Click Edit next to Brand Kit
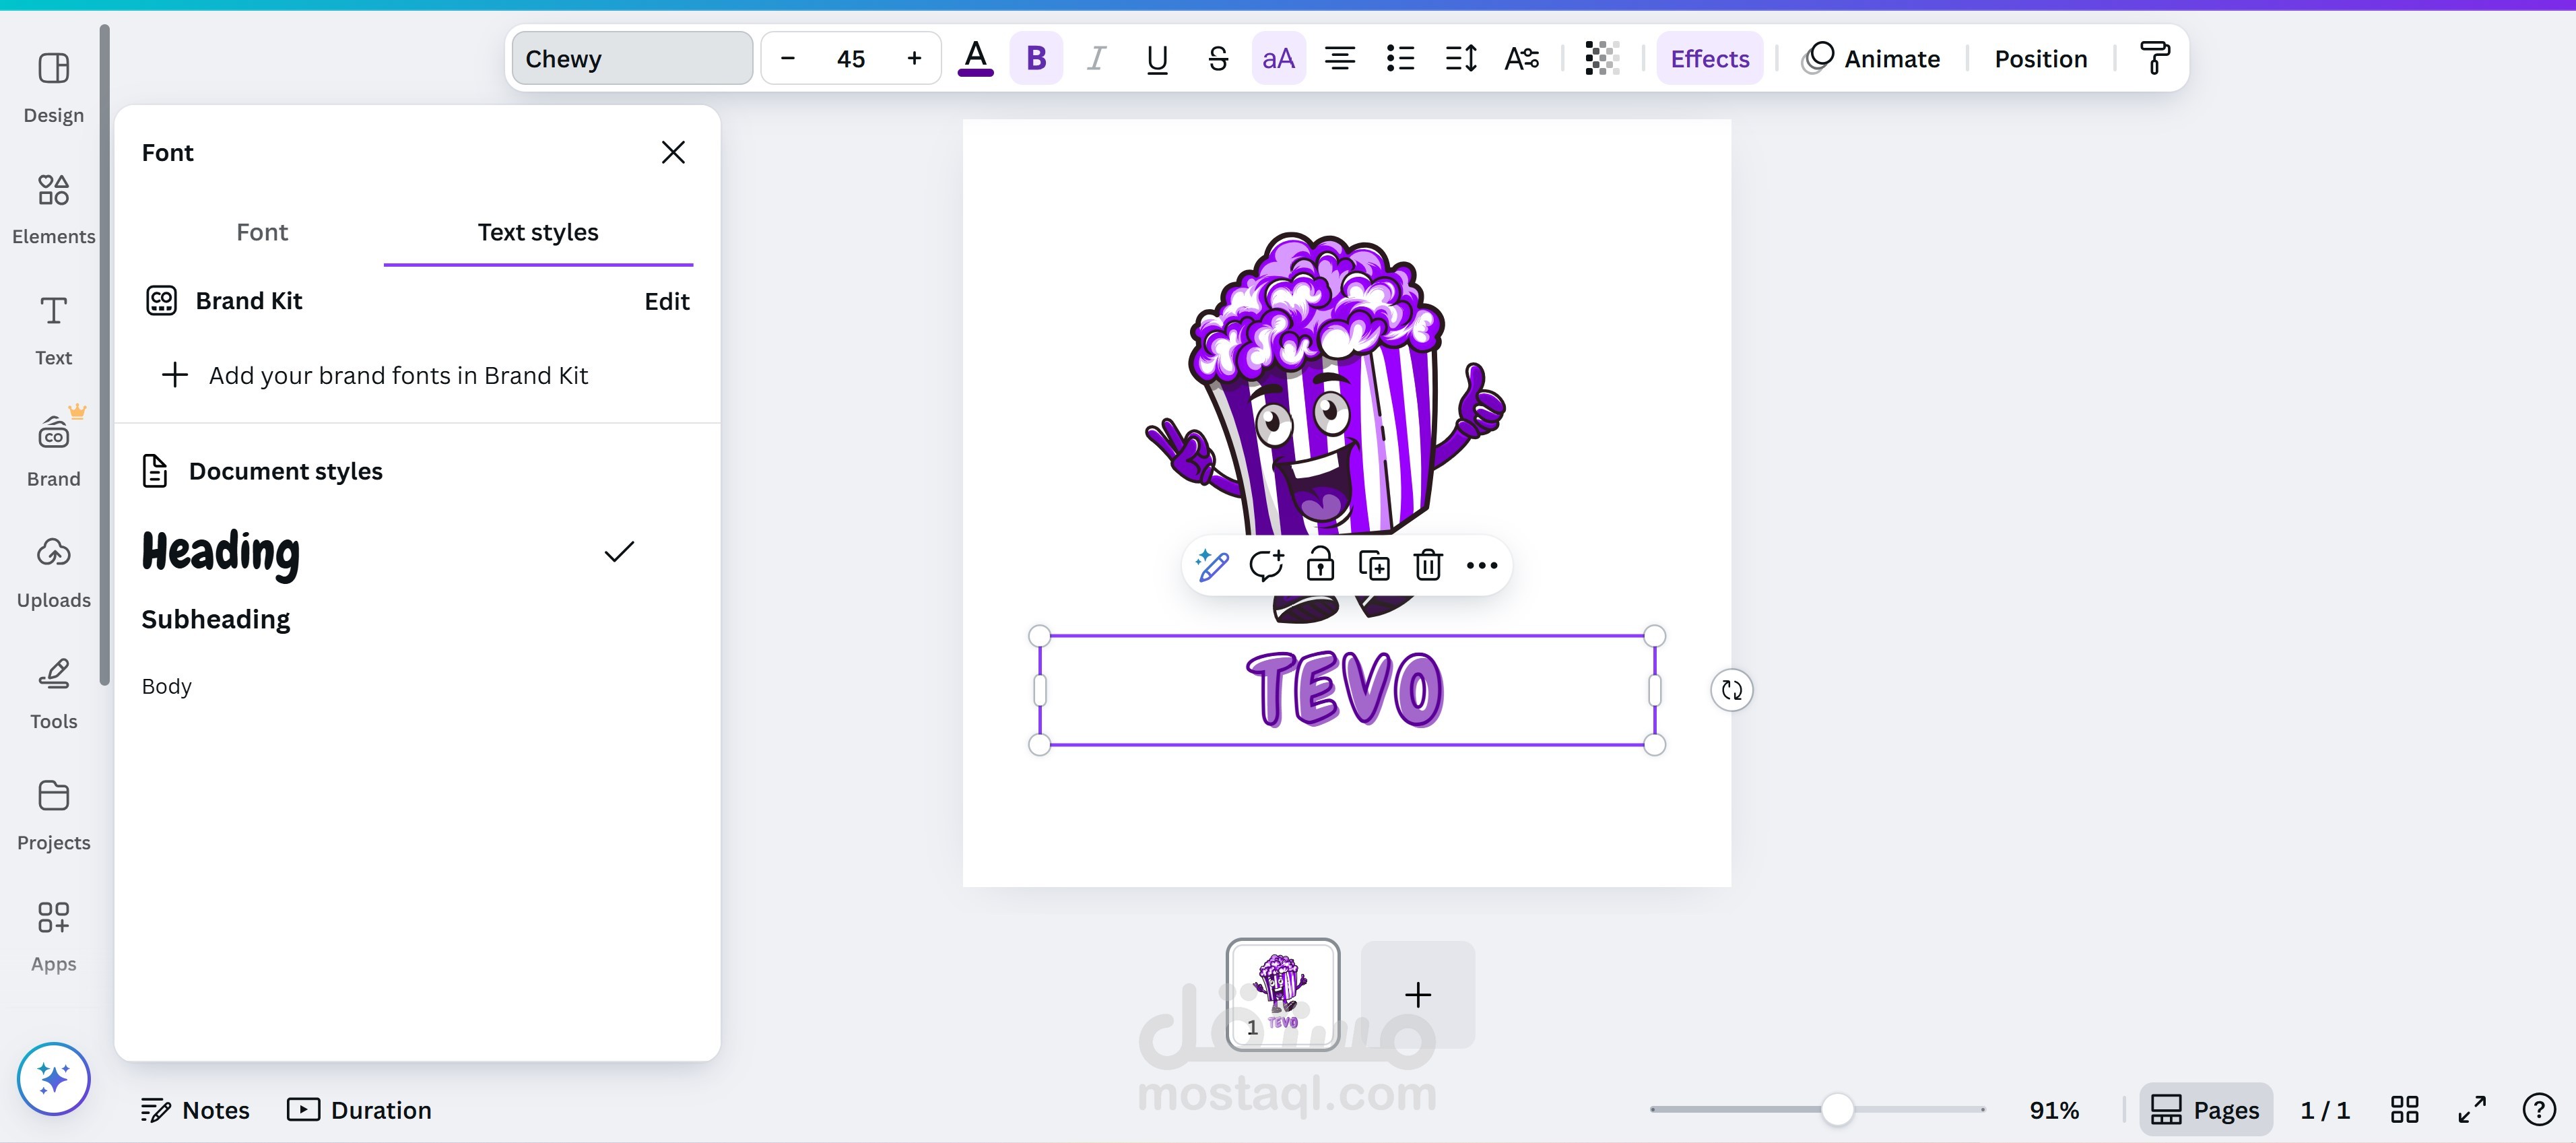 [667, 301]
